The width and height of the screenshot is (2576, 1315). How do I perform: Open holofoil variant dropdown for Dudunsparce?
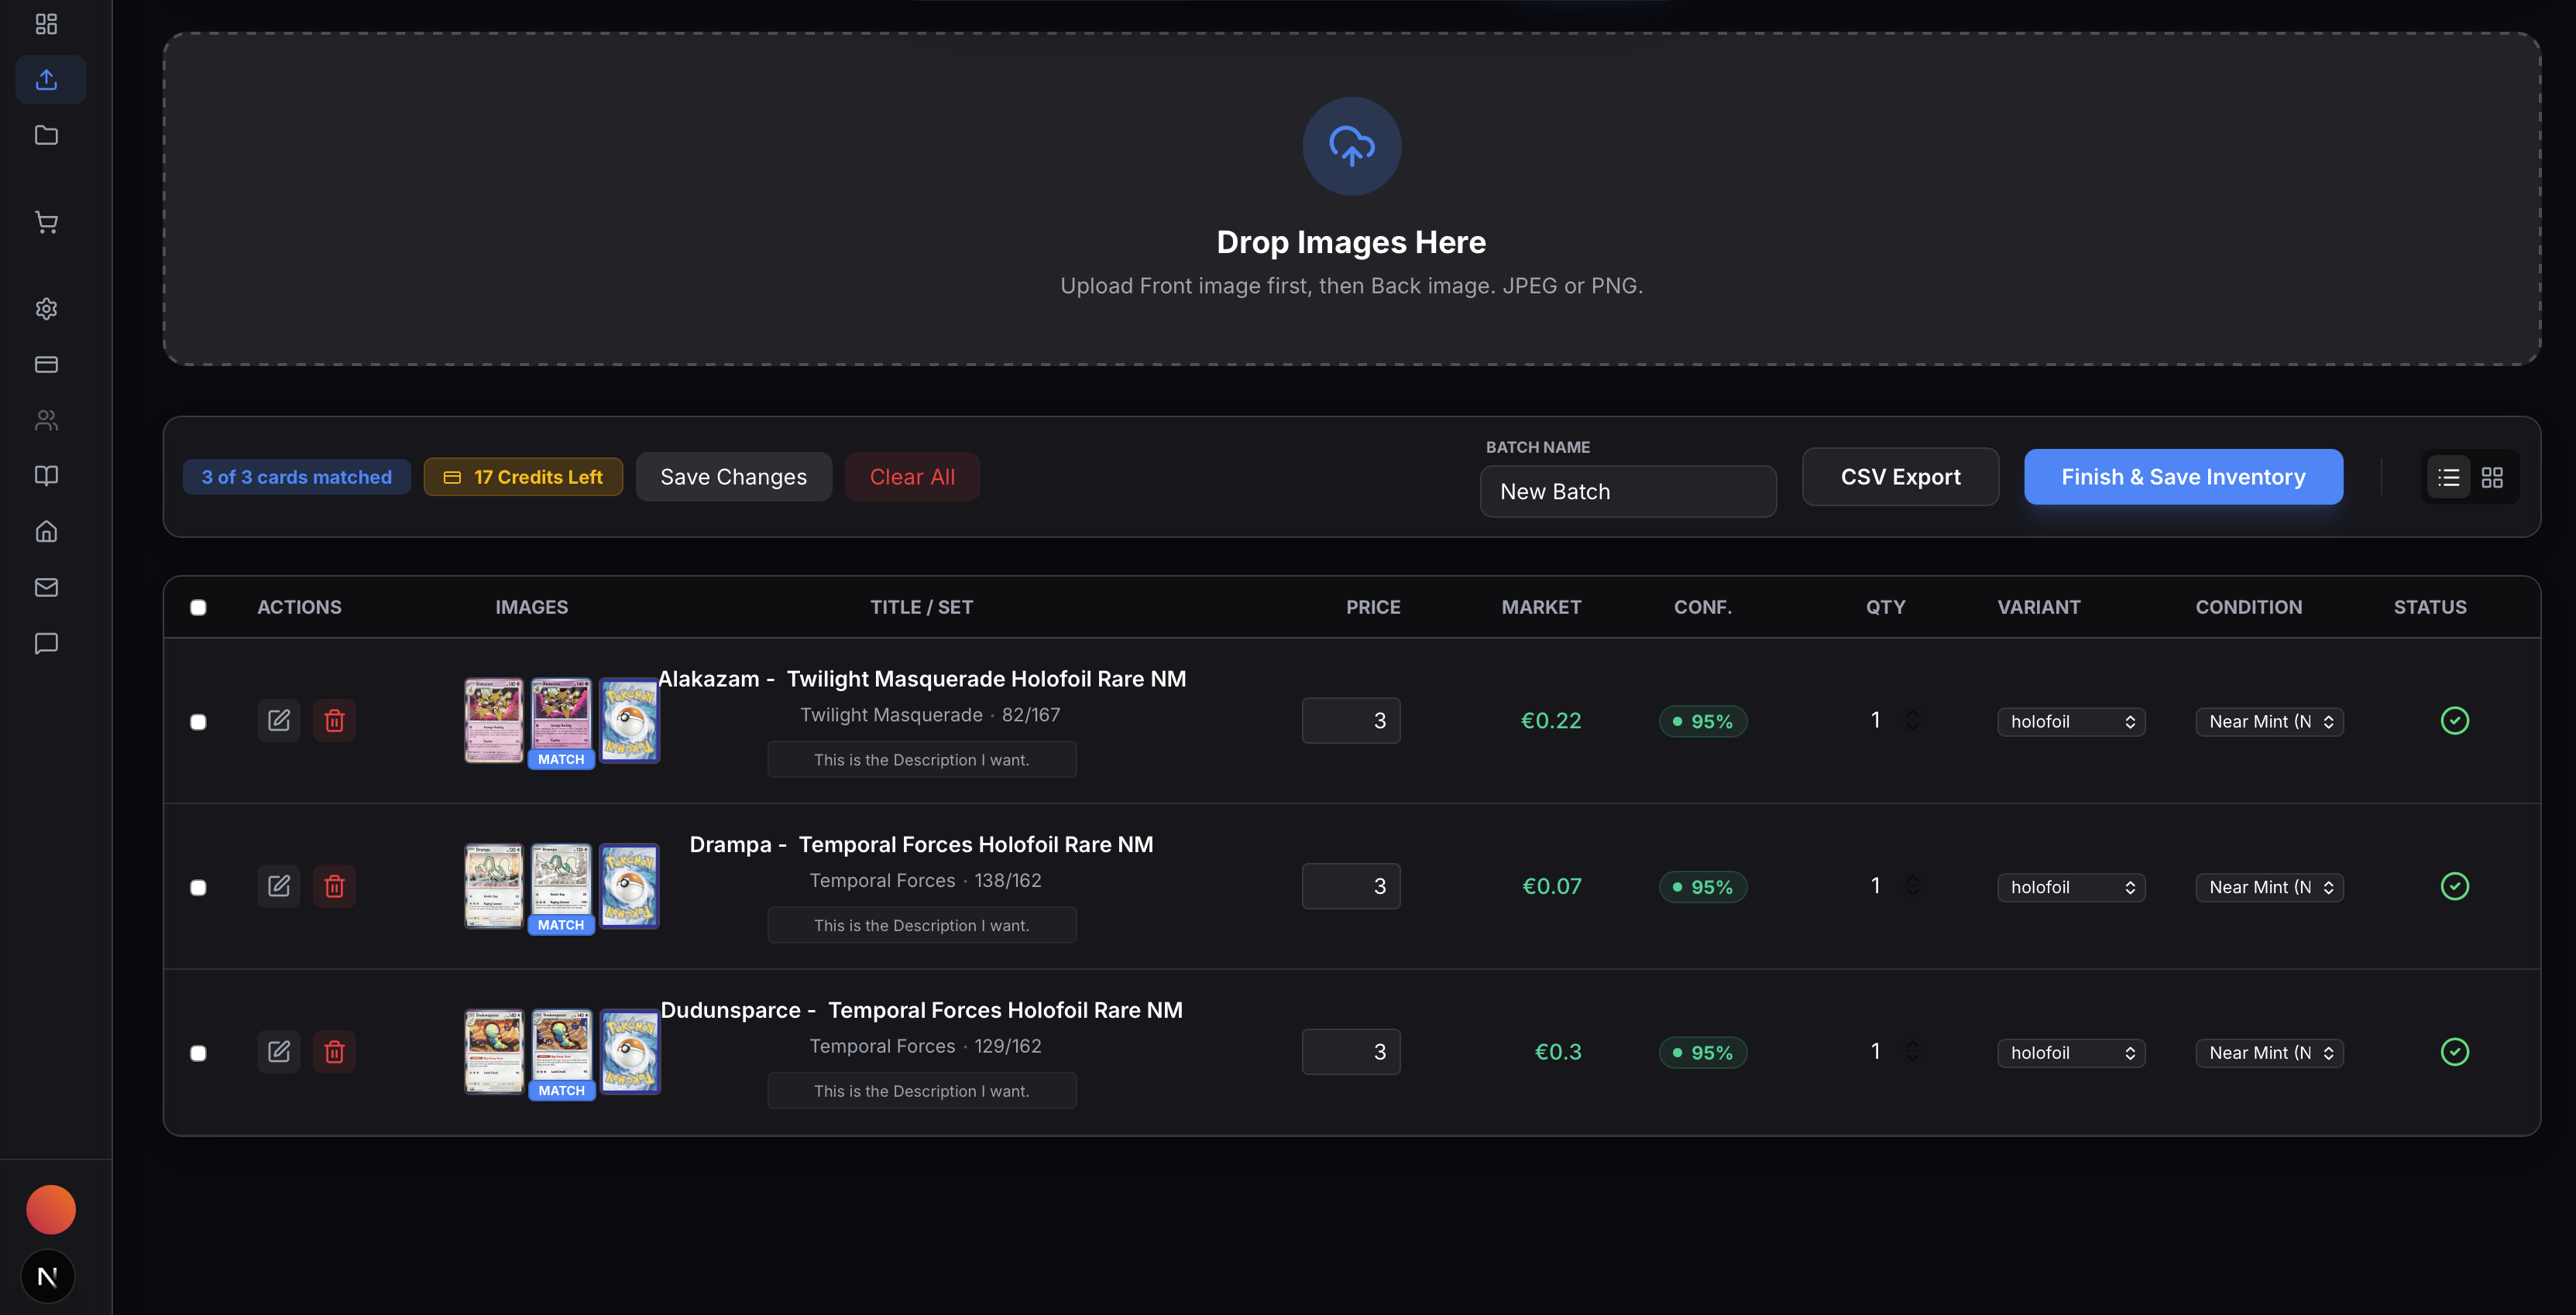point(2071,1053)
